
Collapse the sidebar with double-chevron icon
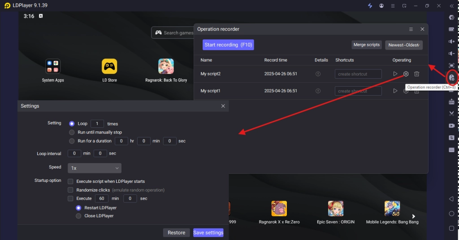pyautogui.click(x=452, y=5)
